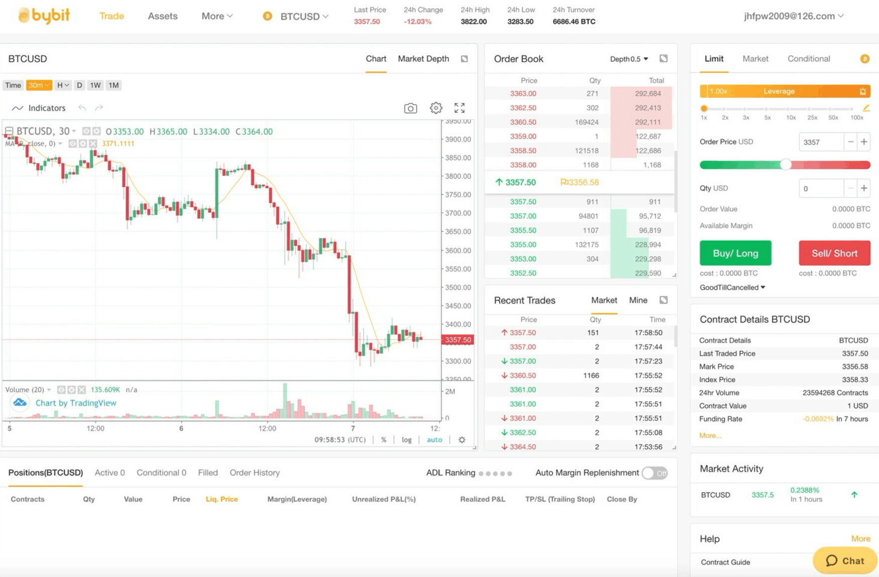
Task: Expand the Order Book panel
Action: click(x=664, y=59)
